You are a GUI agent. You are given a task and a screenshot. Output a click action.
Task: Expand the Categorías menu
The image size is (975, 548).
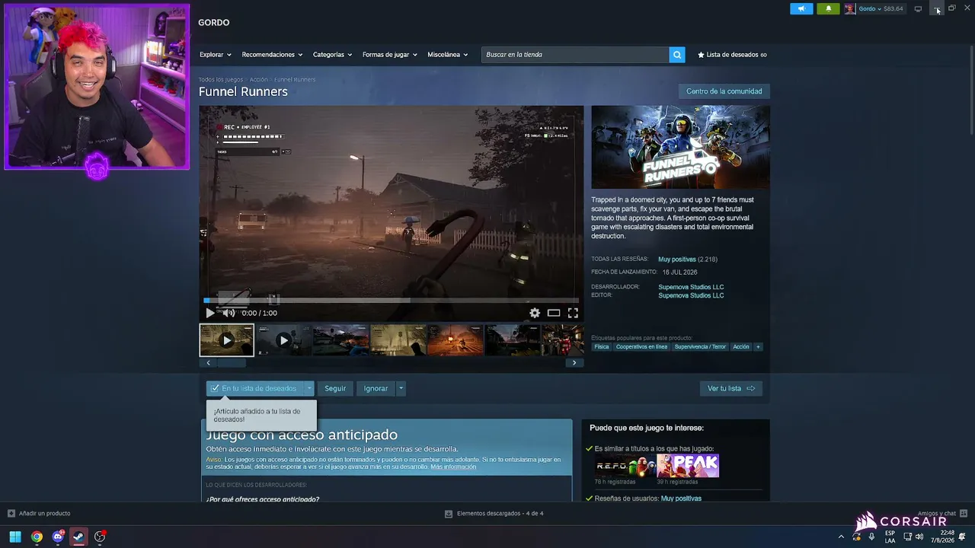(x=332, y=55)
